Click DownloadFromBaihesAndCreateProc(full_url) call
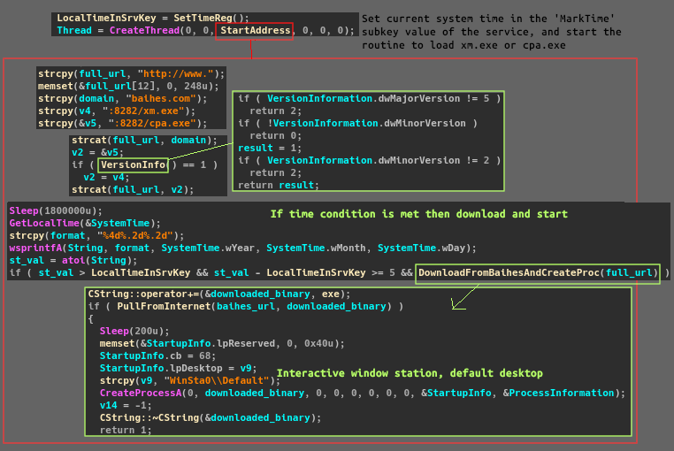The height and width of the screenshot is (451, 674). click(538, 273)
